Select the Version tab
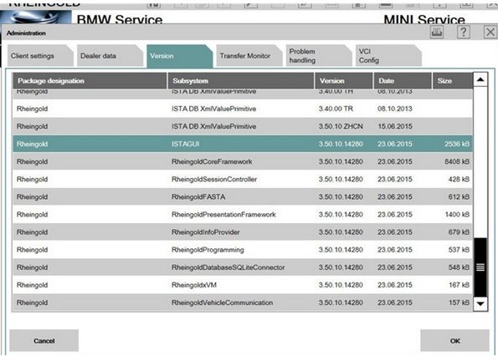 (179, 56)
